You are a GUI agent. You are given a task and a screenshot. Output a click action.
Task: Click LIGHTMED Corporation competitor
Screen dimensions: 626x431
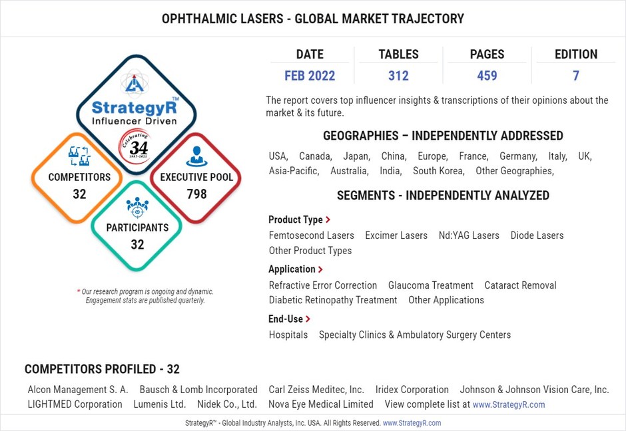point(75,404)
